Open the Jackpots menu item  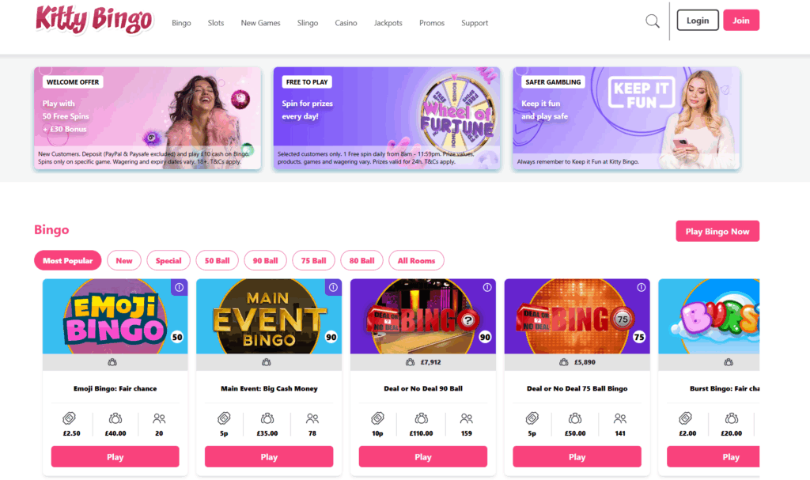click(x=388, y=23)
